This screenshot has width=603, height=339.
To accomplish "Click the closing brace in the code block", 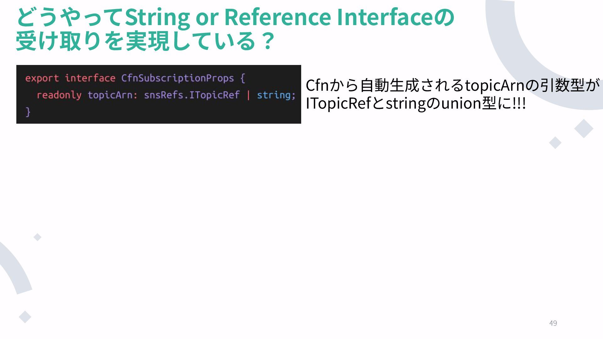I will click(28, 112).
